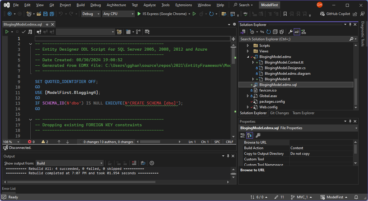Toggle alphabetical sort in Properties panel
368x201 pixels.
coord(249,135)
